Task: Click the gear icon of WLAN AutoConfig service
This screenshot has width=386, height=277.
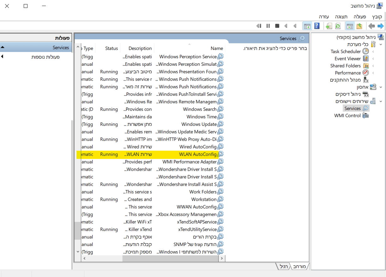Action: pos(221,154)
